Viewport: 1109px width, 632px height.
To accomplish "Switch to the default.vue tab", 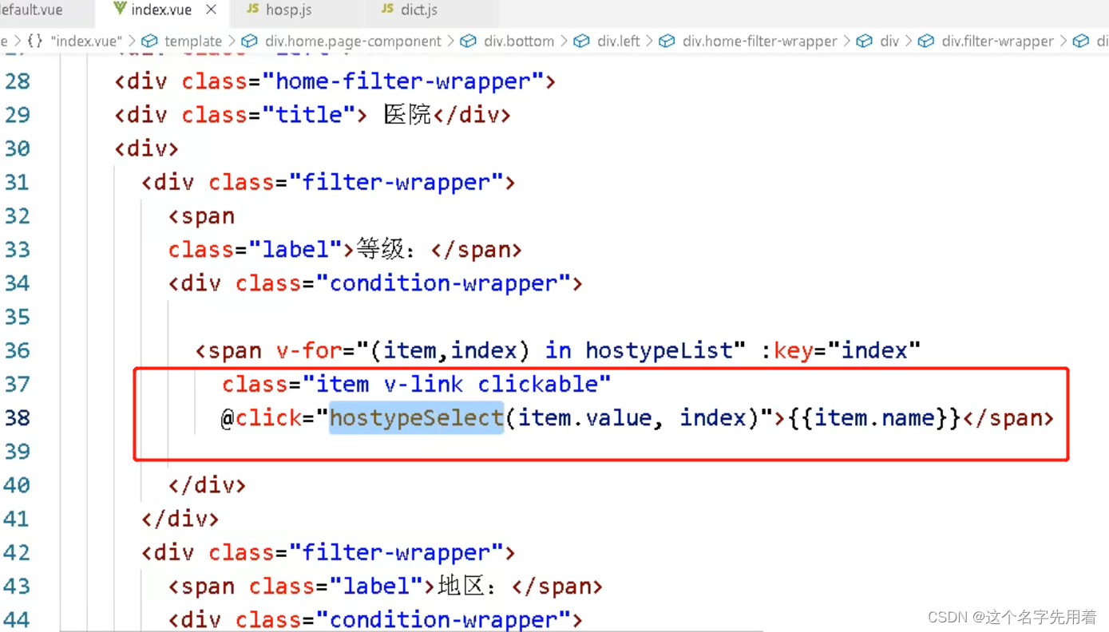I will pos(32,10).
